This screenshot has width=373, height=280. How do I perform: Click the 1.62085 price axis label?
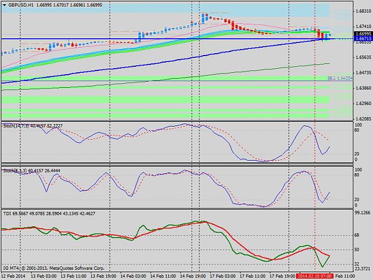click(363, 118)
